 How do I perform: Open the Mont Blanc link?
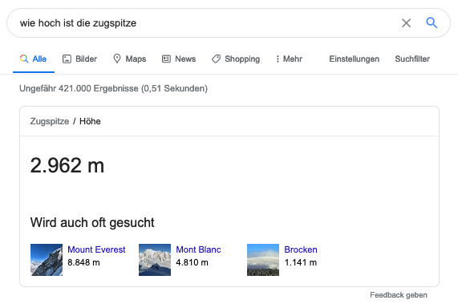click(198, 249)
